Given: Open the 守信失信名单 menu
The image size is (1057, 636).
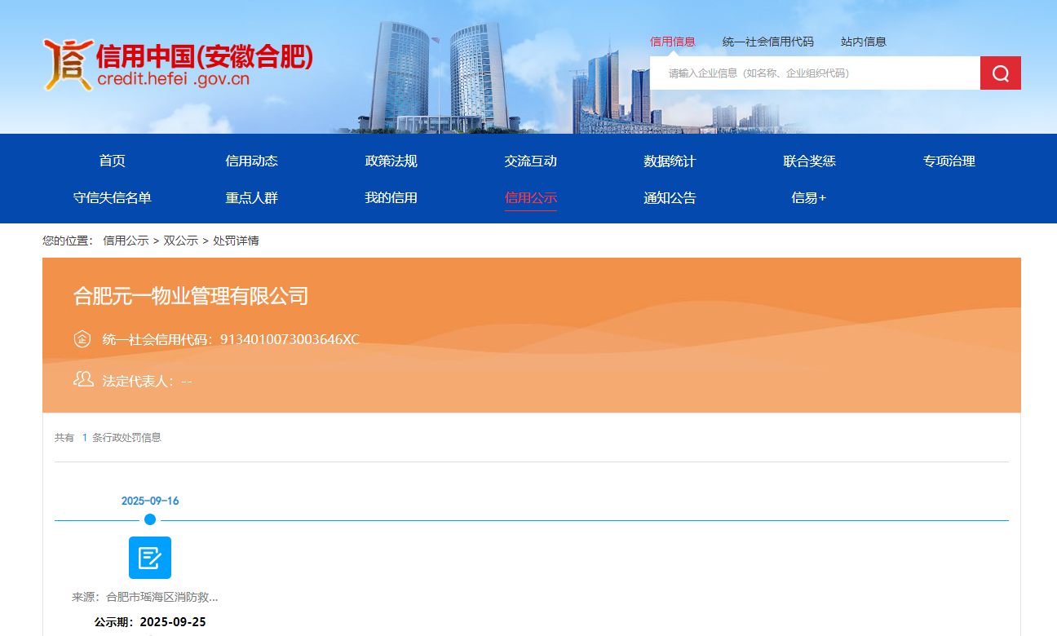Looking at the screenshot, I should point(113,197).
